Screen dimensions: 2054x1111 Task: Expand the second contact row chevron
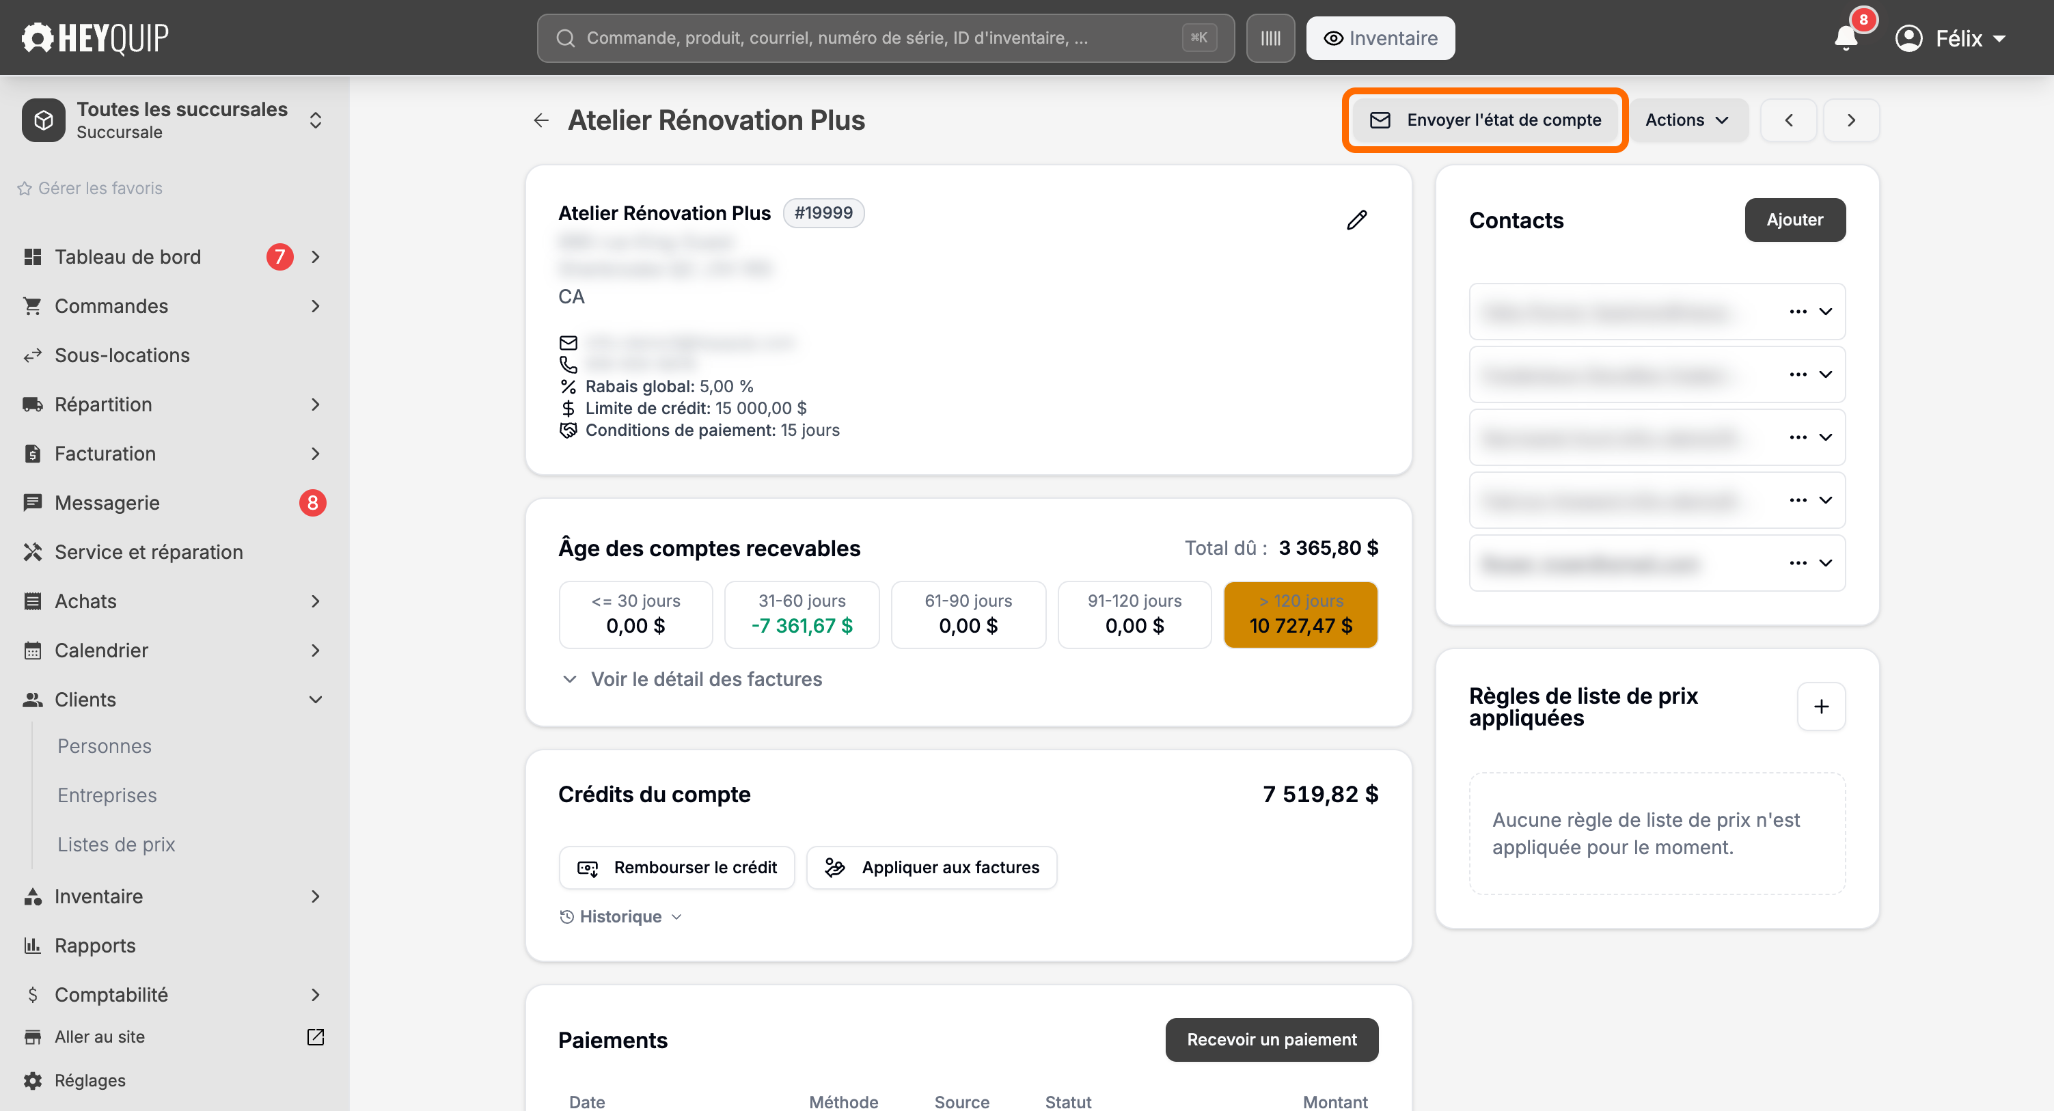point(1825,375)
